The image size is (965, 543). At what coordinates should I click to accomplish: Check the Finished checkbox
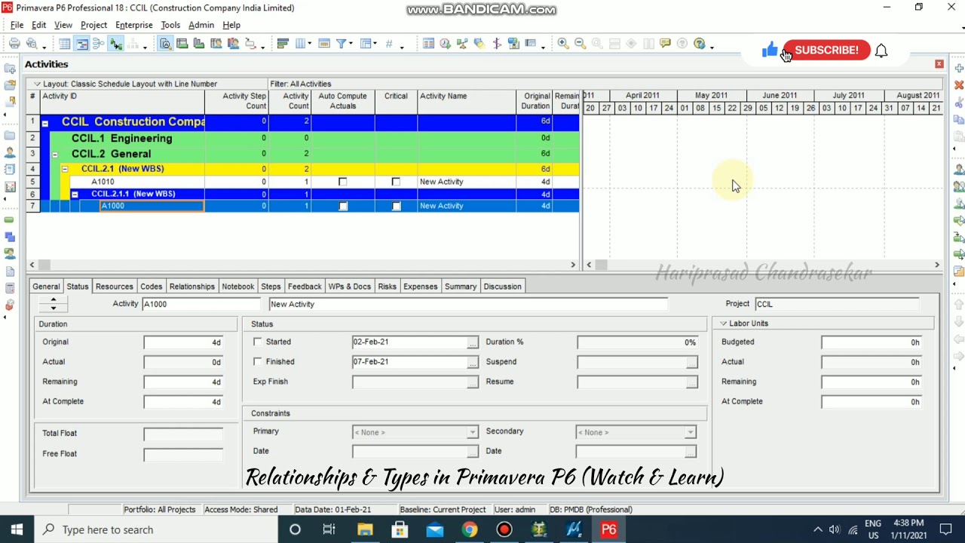click(x=258, y=361)
